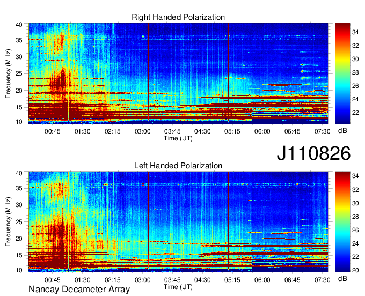Screen dimensions: 365x296
Task: Click "28" dB tick on Right Handed color bar
Action: coord(355,72)
